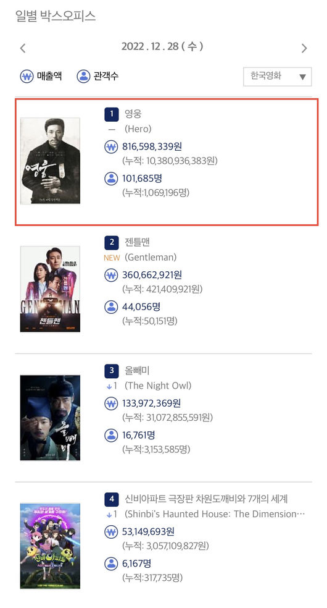
Task: Click the won icon beside 133,972,369원
Action: (x=111, y=403)
